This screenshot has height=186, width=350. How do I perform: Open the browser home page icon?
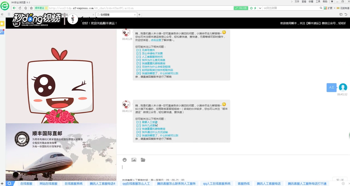25,8
